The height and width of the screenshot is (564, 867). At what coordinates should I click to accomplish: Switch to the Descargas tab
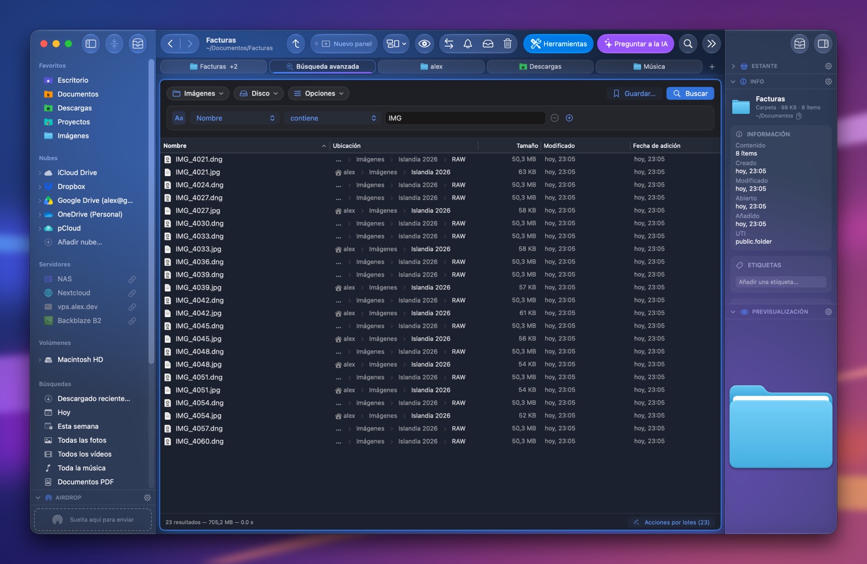pyautogui.click(x=540, y=67)
